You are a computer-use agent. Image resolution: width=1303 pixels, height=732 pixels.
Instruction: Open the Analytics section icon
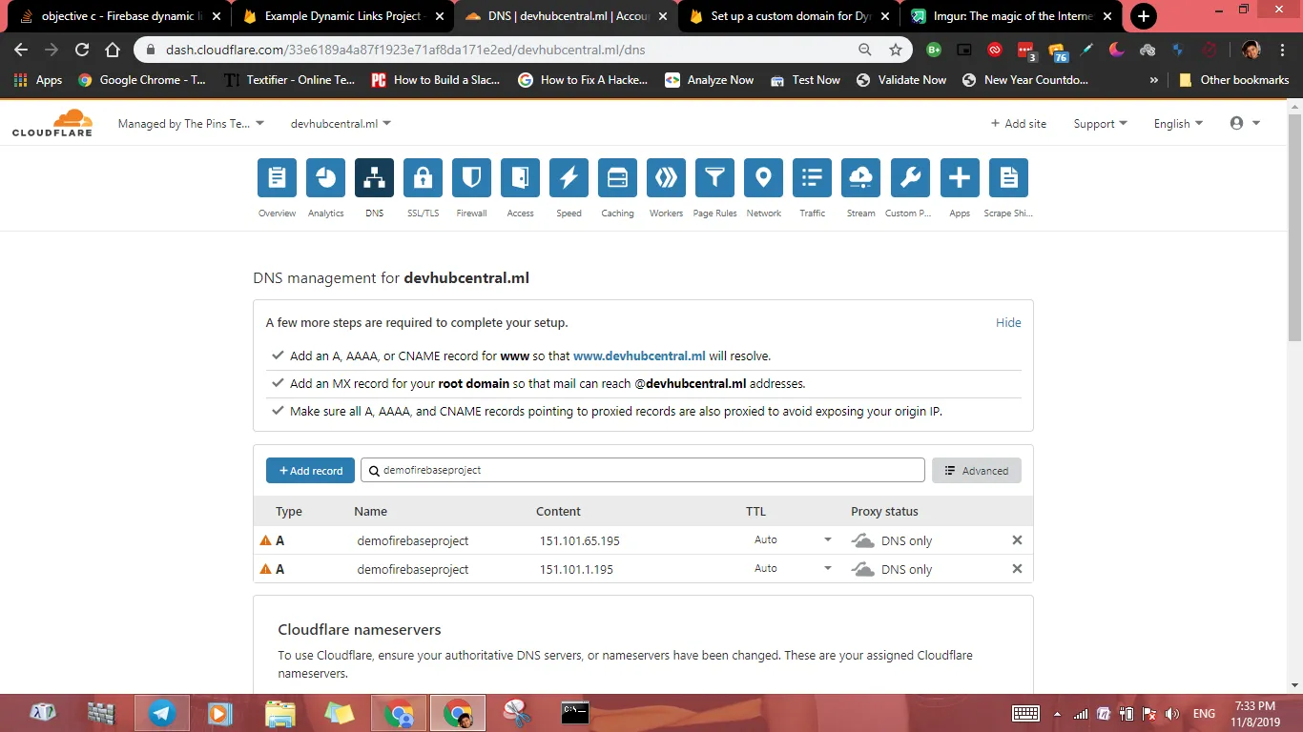(x=325, y=178)
